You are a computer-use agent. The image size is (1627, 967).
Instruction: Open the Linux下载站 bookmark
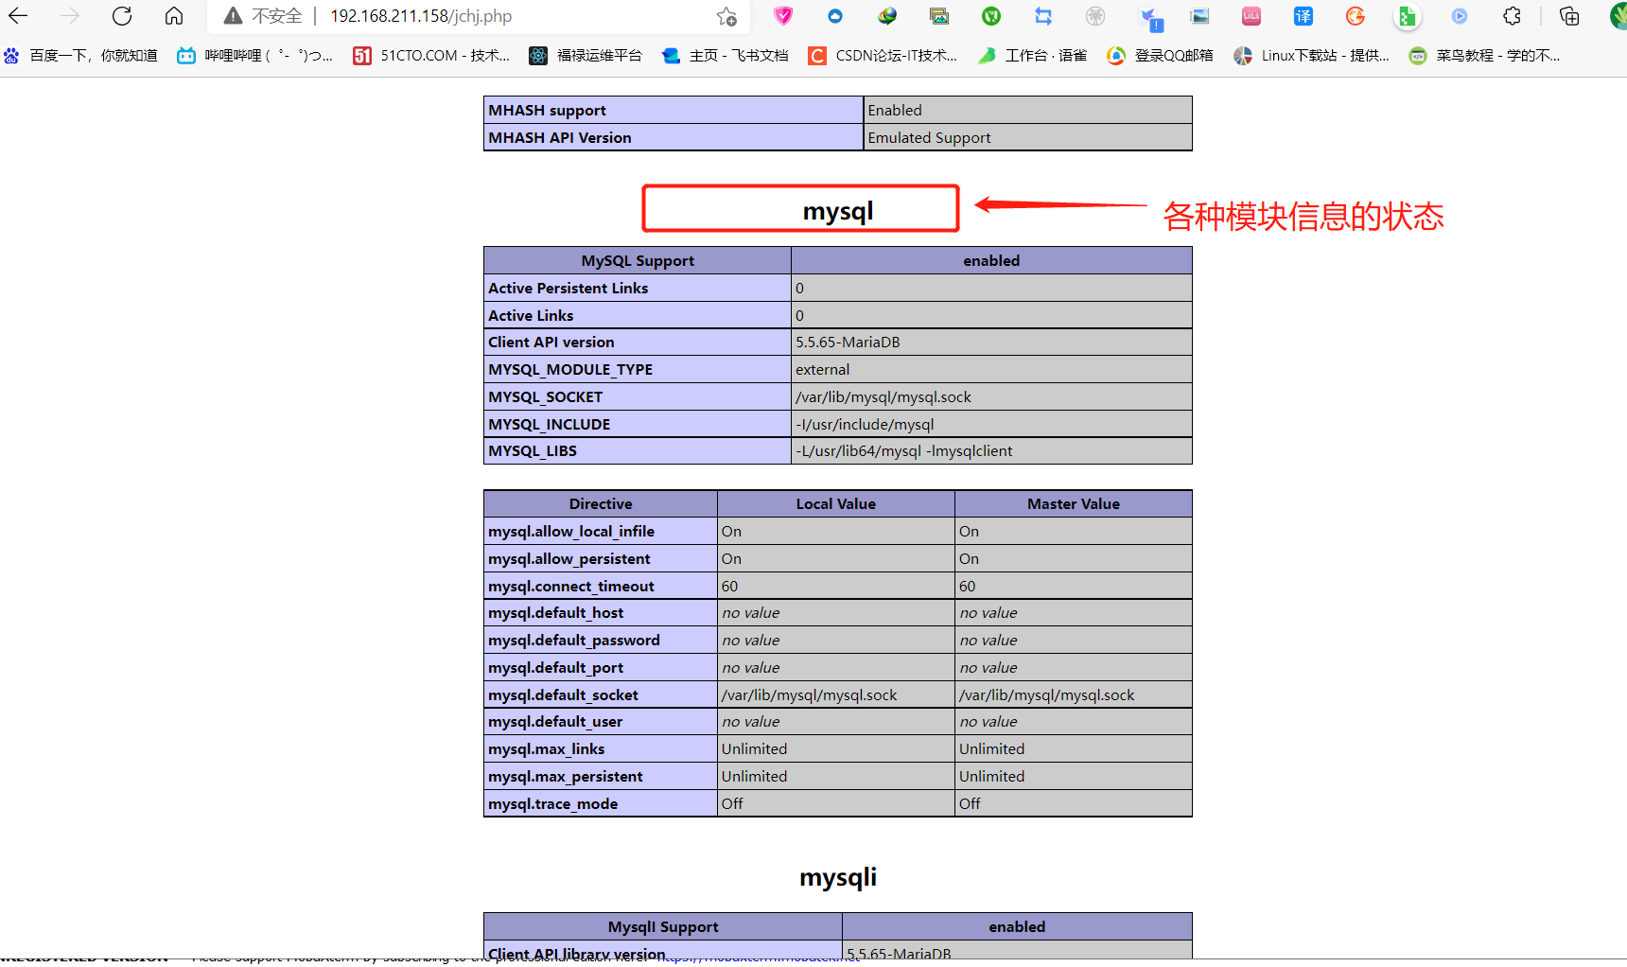[1312, 56]
